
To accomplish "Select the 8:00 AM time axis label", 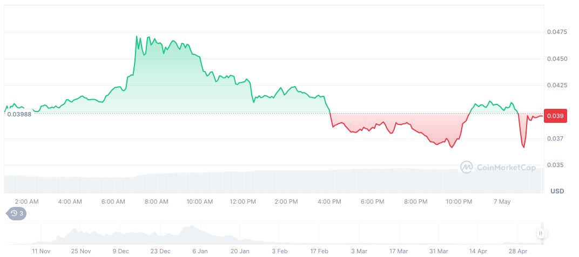I will [x=156, y=202].
